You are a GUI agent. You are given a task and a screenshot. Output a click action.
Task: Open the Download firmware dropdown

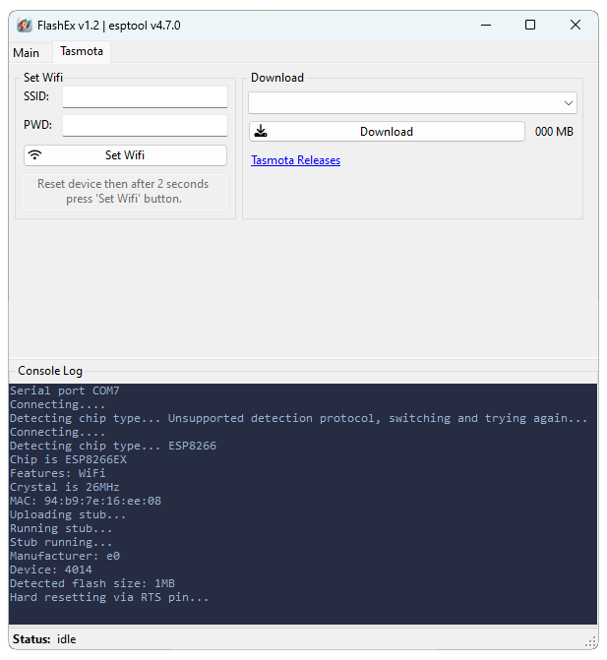click(x=412, y=103)
